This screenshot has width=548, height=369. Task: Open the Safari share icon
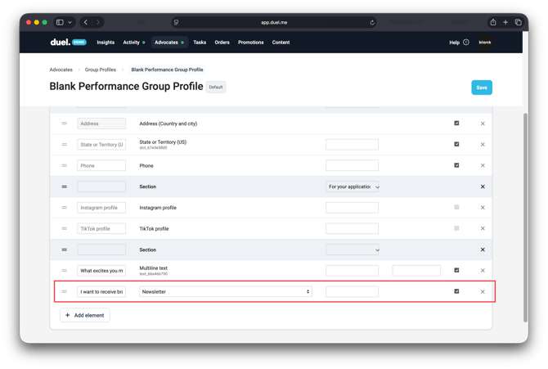coord(493,22)
